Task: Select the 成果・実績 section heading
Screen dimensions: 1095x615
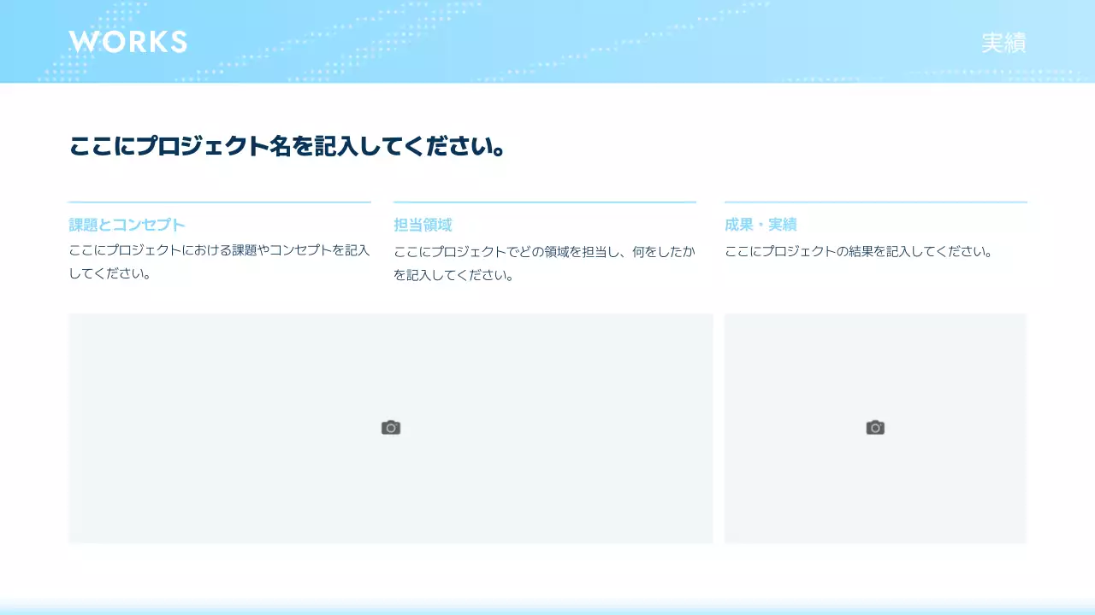Action: tap(761, 225)
